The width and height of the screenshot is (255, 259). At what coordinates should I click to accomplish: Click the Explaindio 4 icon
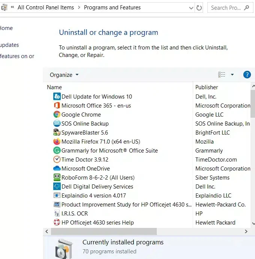(x=57, y=195)
